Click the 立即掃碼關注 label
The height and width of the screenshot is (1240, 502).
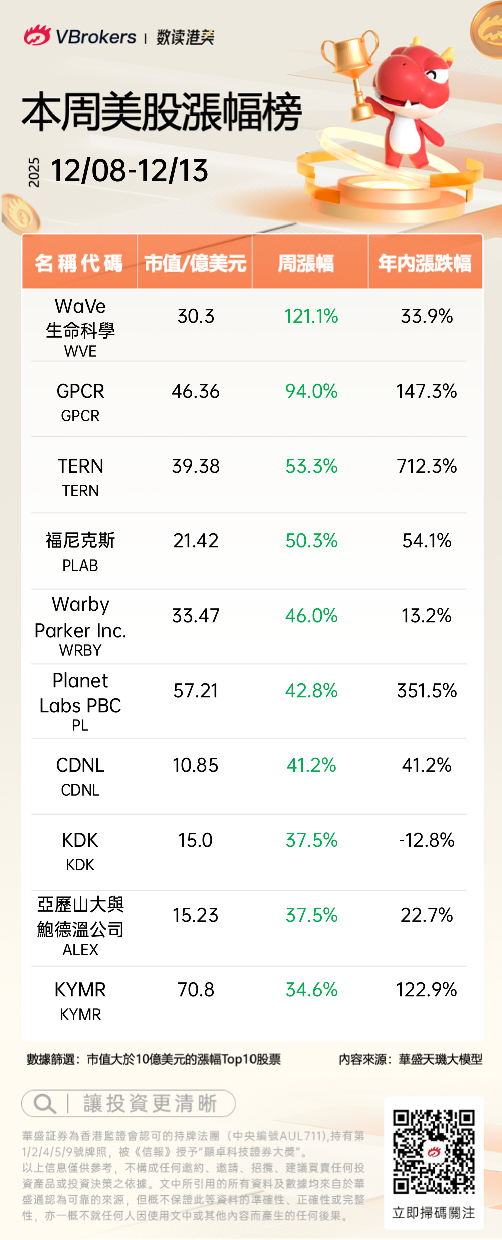click(434, 1212)
